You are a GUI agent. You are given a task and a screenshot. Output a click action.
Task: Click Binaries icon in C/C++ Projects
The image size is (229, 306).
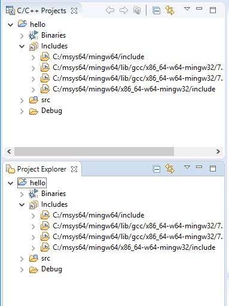(x=33, y=35)
